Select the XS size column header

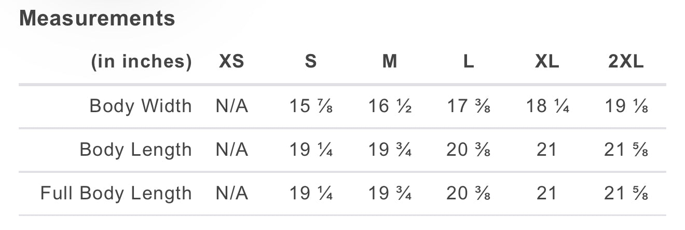(x=231, y=62)
